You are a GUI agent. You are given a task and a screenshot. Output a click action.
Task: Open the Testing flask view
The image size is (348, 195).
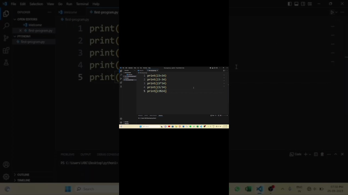(121, 86)
